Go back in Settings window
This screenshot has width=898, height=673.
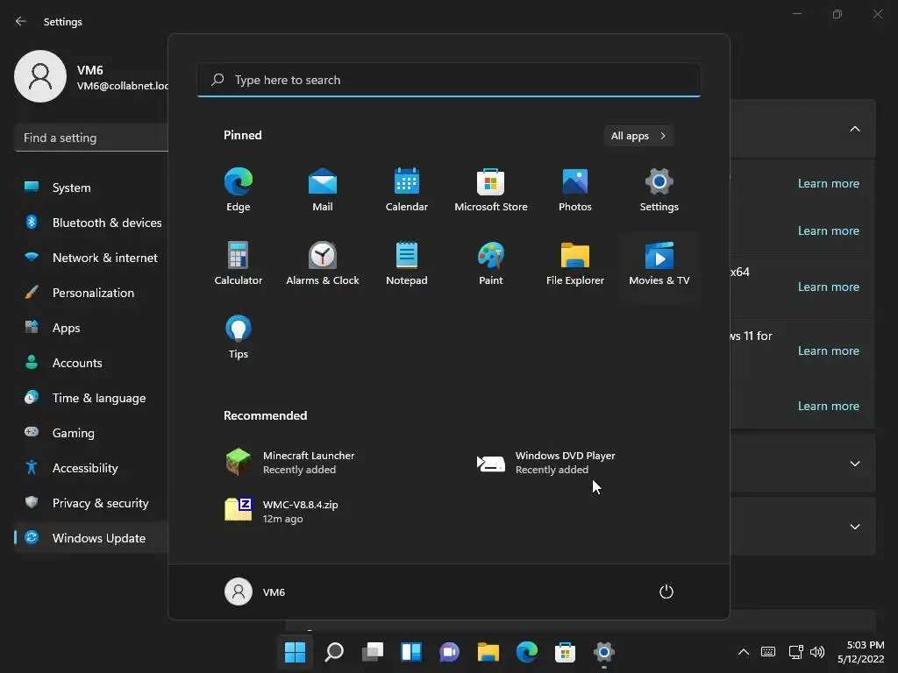pos(21,21)
